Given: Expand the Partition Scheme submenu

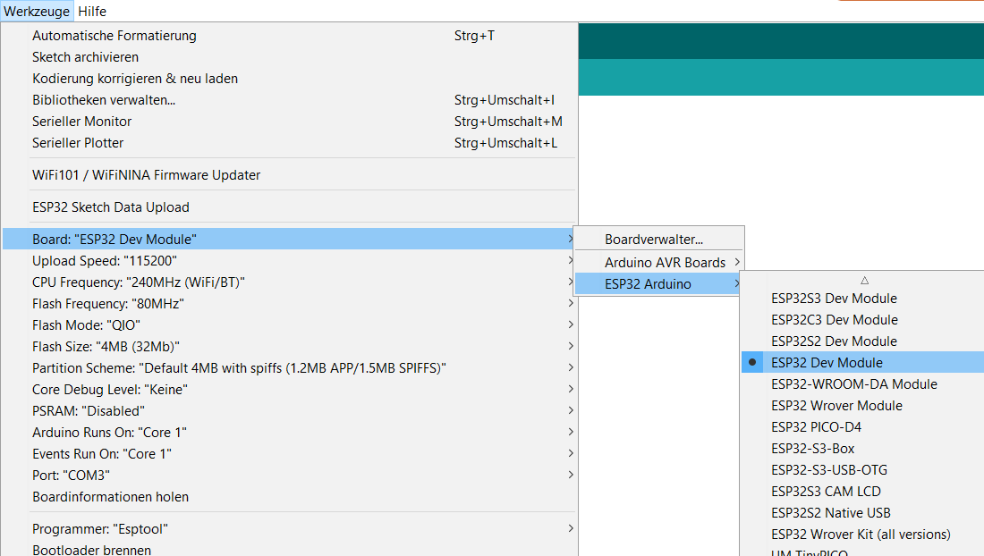Looking at the screenshot, I should pos(239,368).
